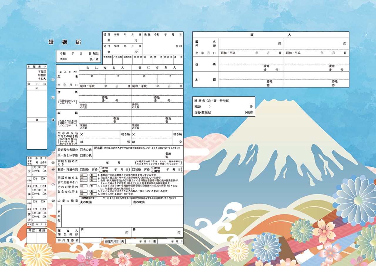Select 離別 checkbox in wife's remarriage section
Image resolution: width=376 pixels, height=266 pixels.
[153, 171]
